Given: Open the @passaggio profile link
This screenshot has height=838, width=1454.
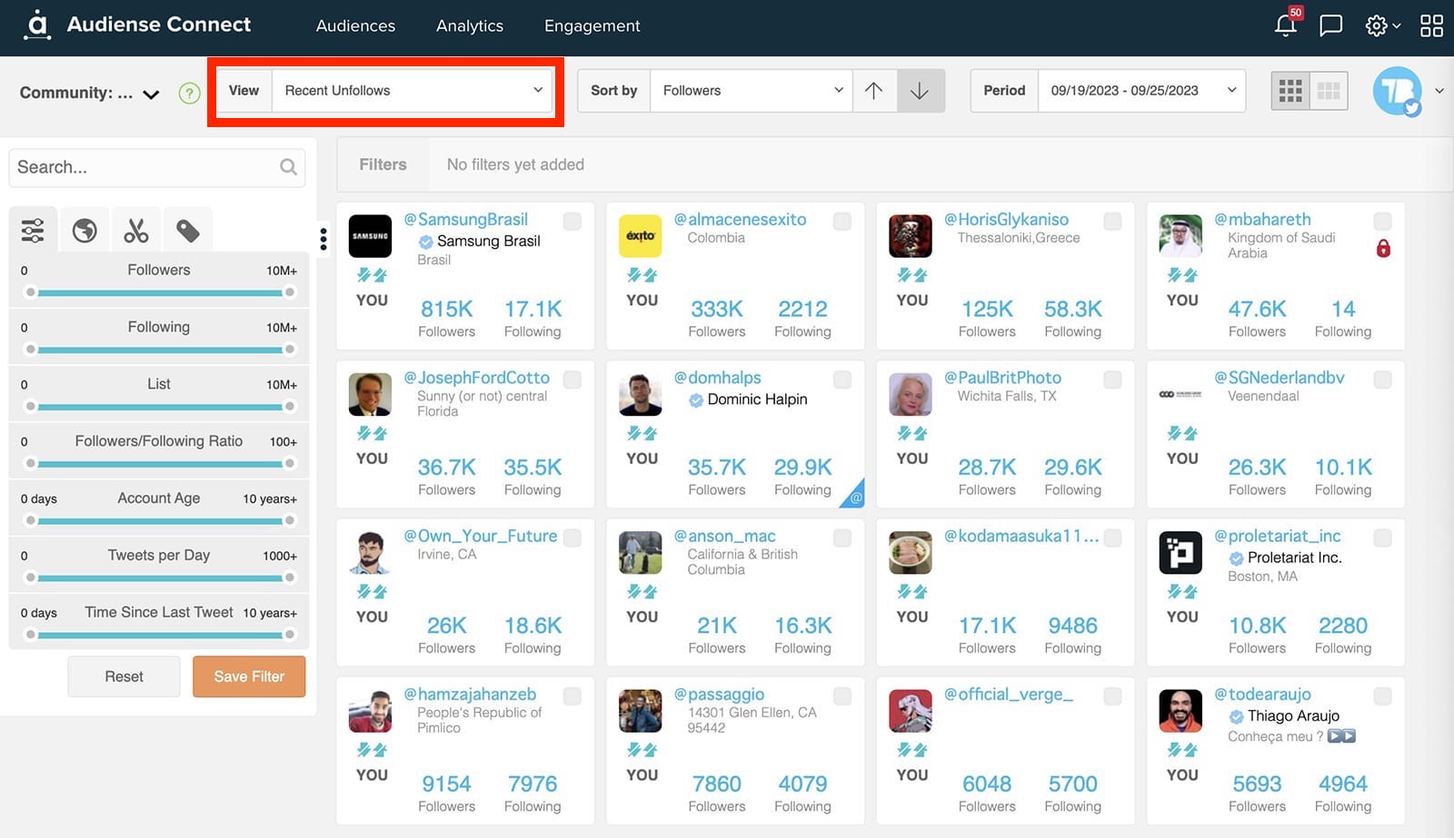Looking at the screenshot, I should coord(719,695).
